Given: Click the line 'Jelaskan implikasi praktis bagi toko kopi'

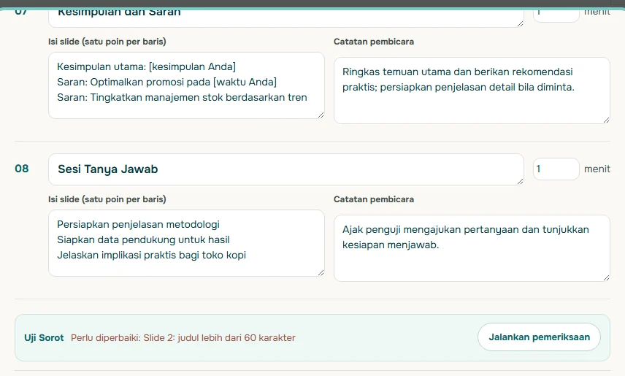Looking at the screenshot, I should point(151,256).
